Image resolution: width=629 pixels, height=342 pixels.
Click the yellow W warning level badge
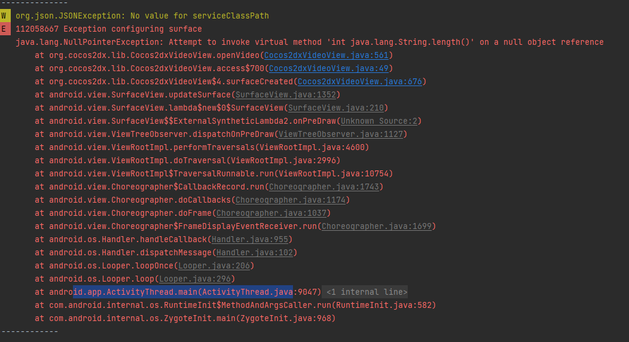(x=5, y=16)
